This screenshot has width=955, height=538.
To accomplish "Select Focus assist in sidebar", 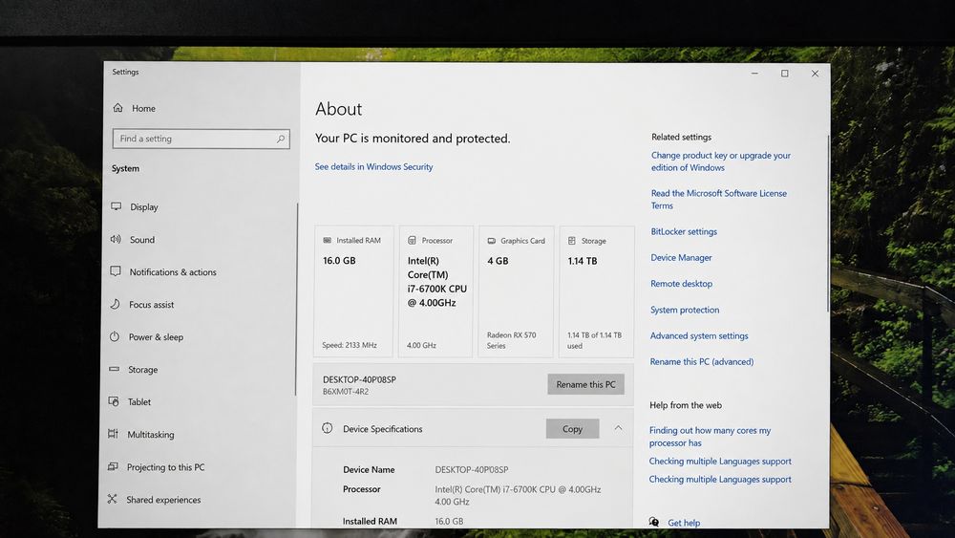I will [x=151, y=304].
